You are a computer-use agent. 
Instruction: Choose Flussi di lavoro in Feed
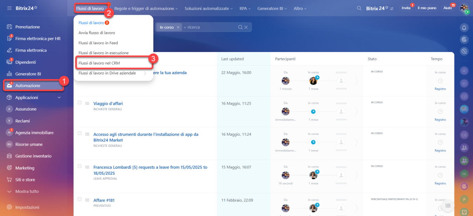click(98, 43)
